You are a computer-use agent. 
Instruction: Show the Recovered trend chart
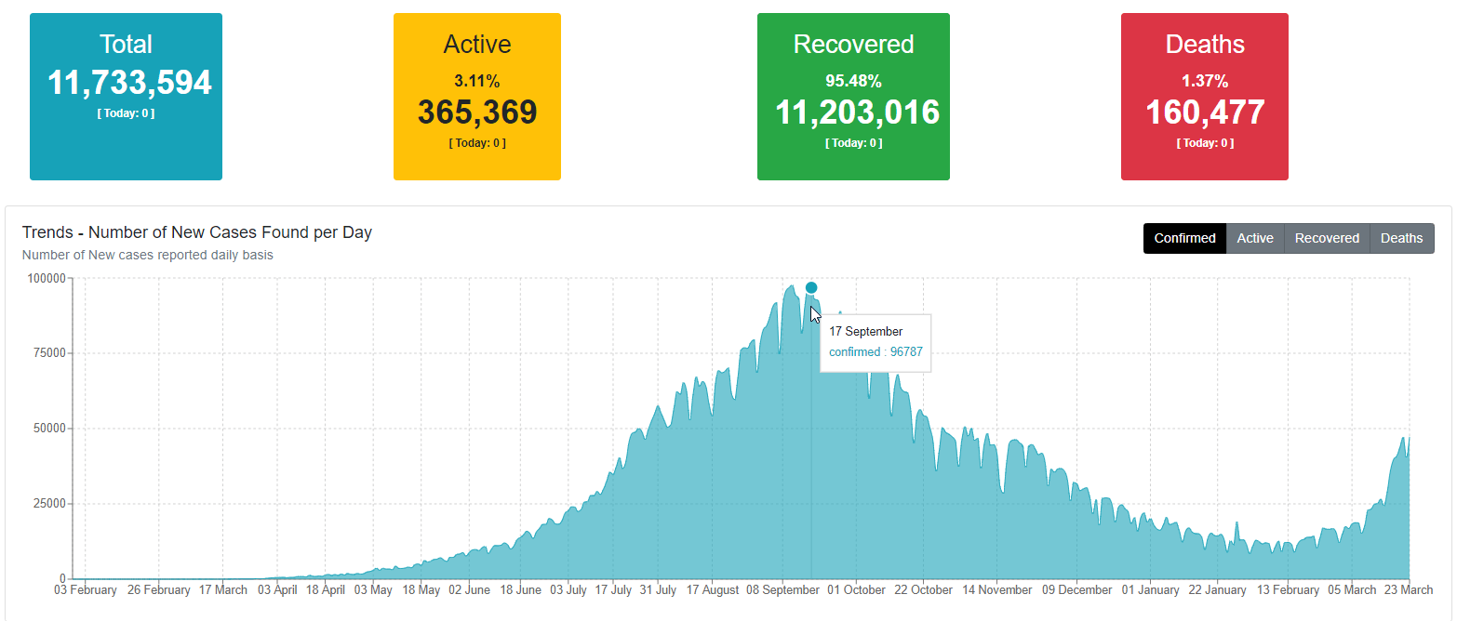pyautogui.click(x=1327, y=238)
